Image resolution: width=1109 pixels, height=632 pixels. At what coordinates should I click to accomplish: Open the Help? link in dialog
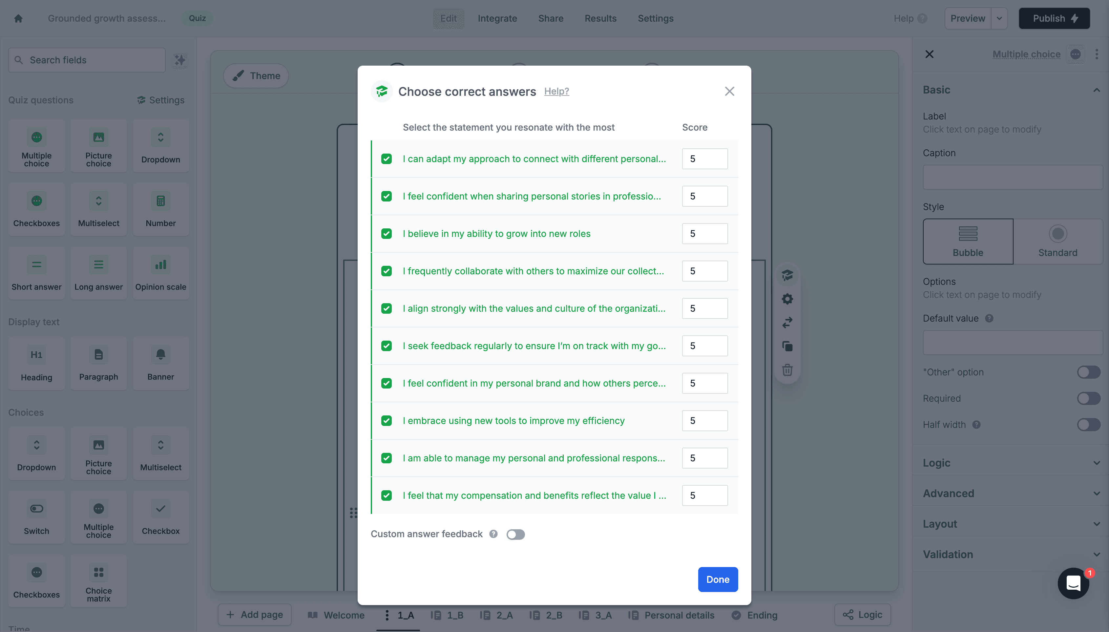(x=557, y=91)
